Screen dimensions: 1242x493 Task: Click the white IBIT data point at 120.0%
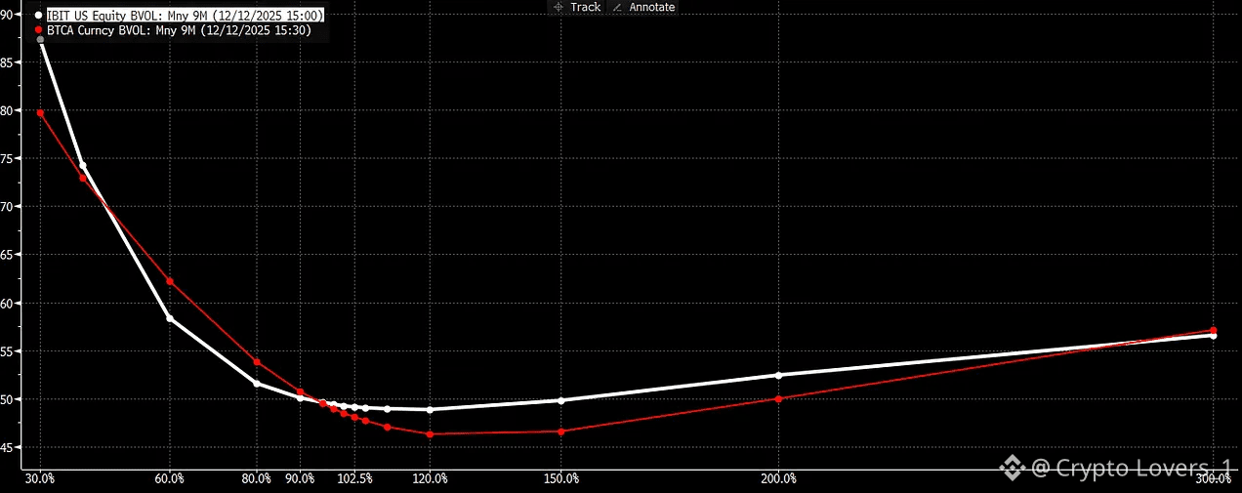tap(431, 410)
